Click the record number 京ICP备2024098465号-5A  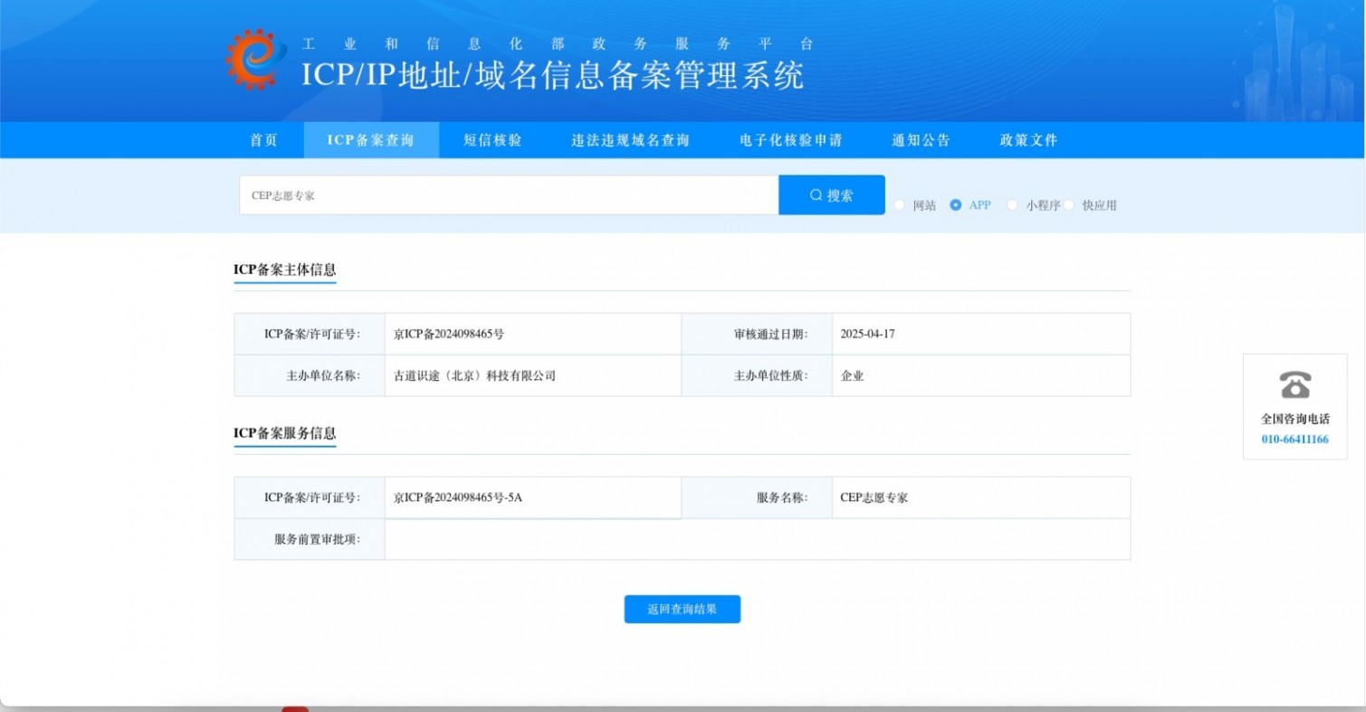coord(458,498)
